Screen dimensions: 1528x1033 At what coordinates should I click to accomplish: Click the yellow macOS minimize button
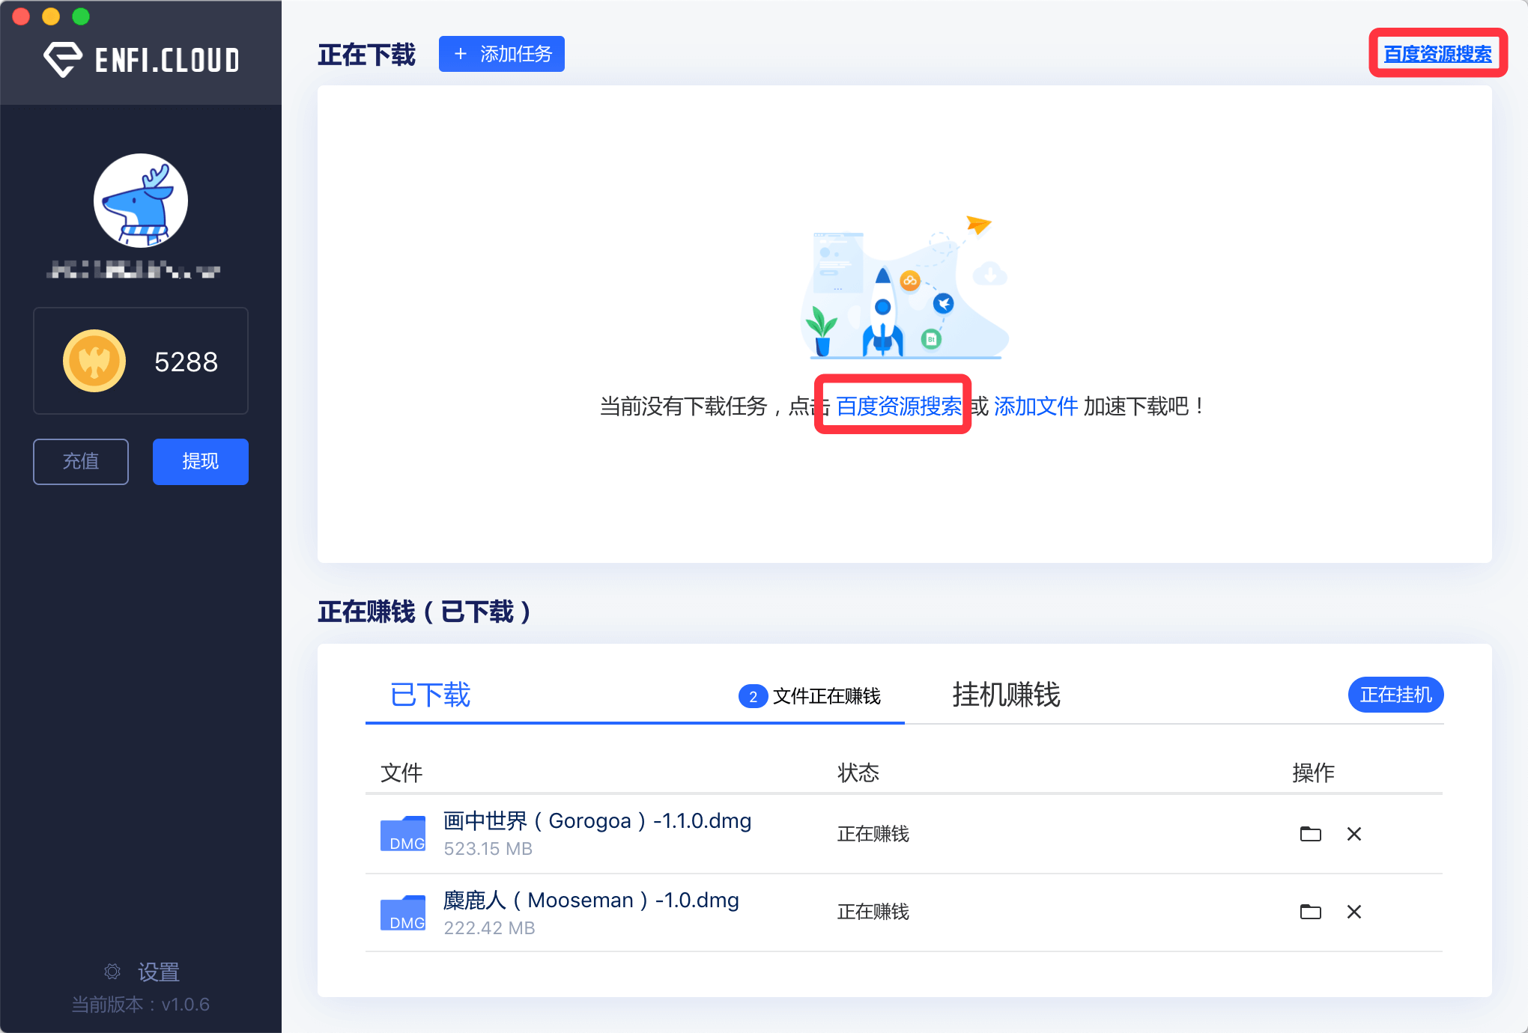tap(51, 16)
